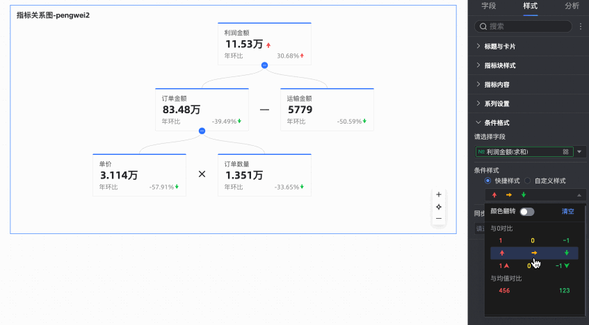This screenshot has height=325, width=589.
Task: Collapse the 订单金额 node connector
Action: coord(202,131)
